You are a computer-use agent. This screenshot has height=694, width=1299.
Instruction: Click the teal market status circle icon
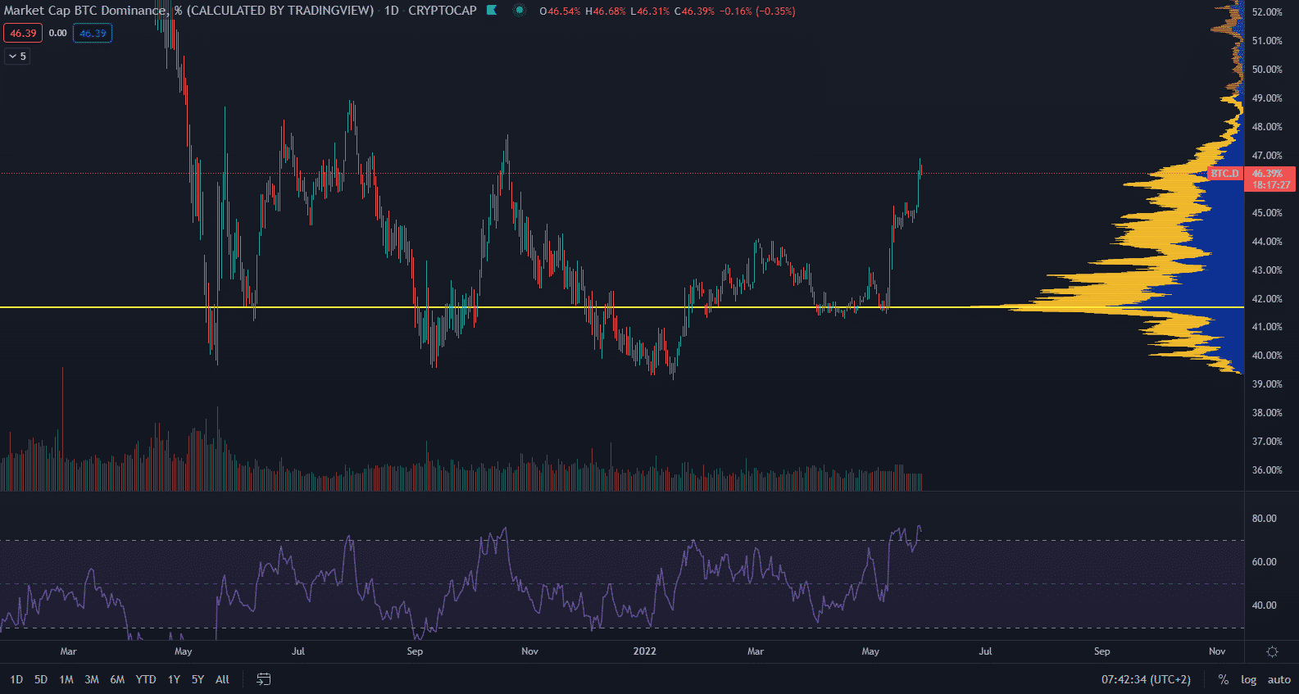pos(519,11)
